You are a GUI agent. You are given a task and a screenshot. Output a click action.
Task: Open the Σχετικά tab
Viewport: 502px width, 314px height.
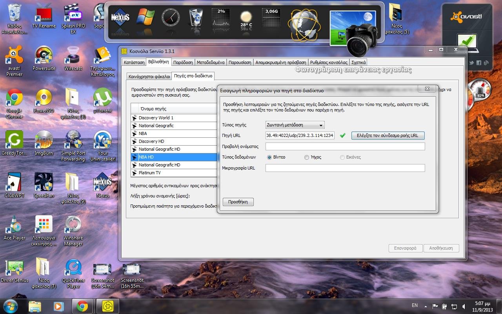pos(358,62)
